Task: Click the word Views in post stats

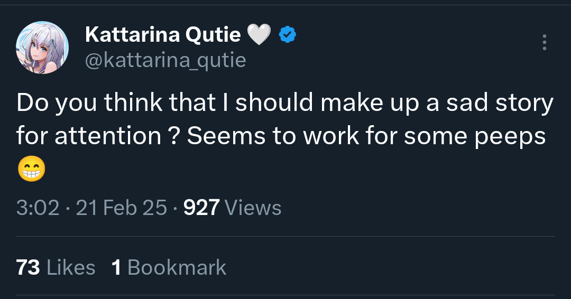Action: 253,208
